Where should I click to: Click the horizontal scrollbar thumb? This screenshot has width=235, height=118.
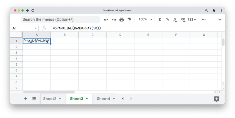49,92
